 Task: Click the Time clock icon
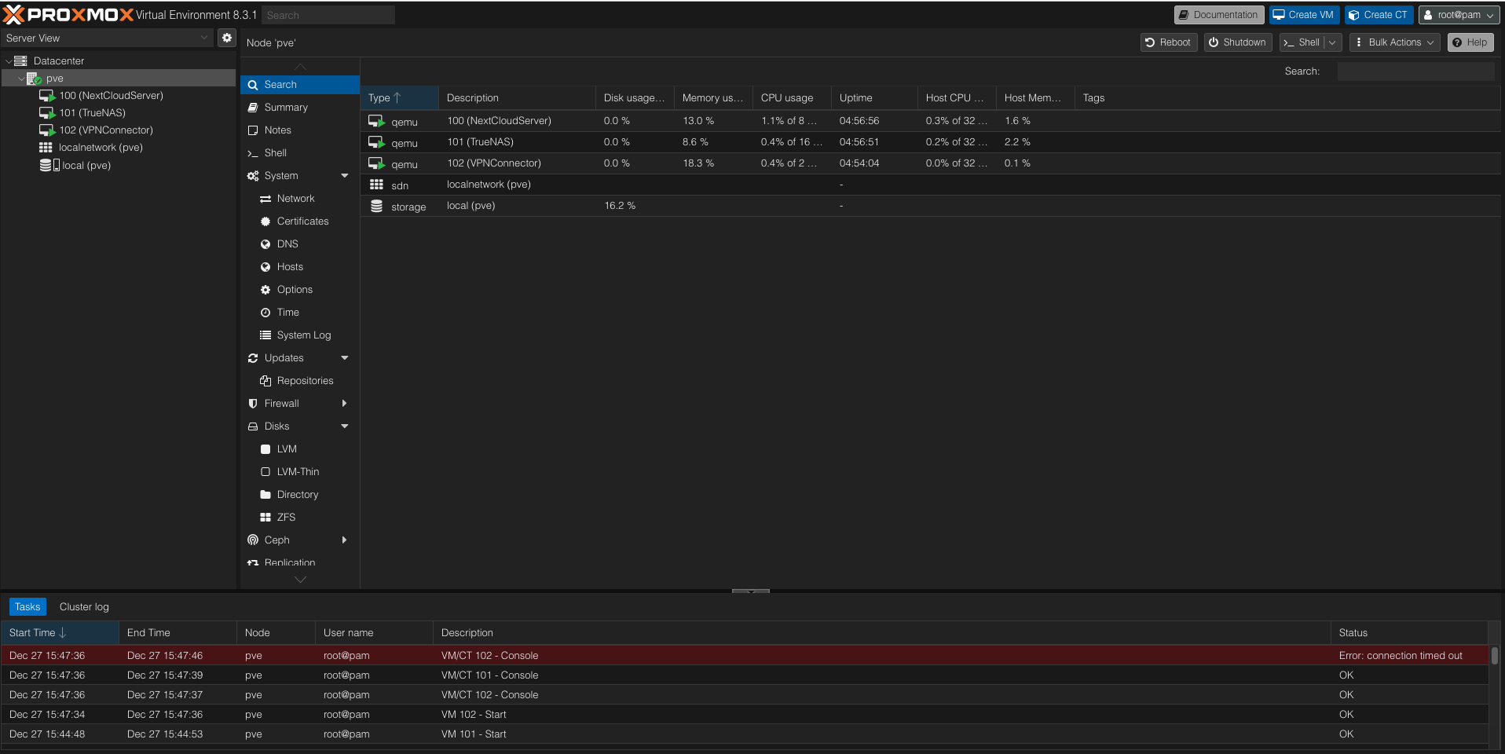265,313
